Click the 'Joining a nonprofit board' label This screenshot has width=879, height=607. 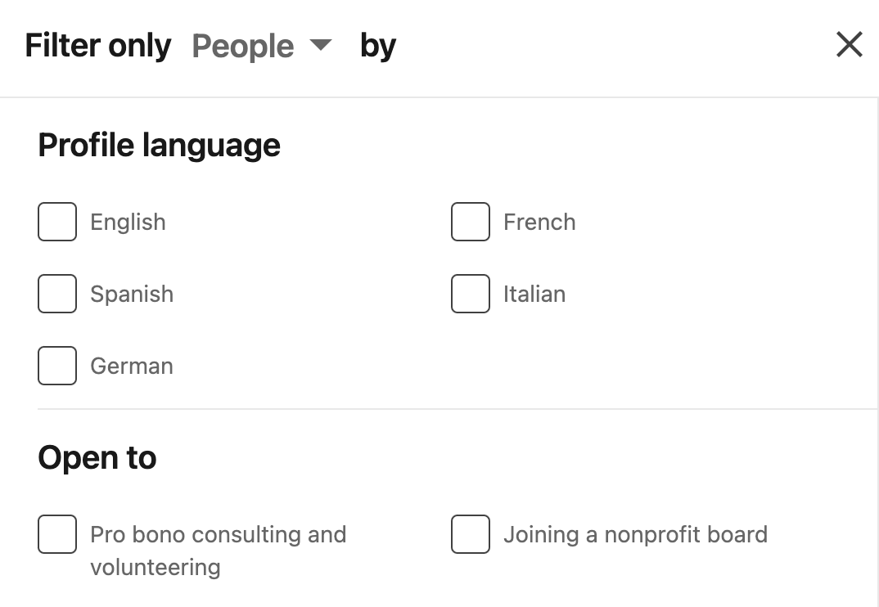pos(635,534)
